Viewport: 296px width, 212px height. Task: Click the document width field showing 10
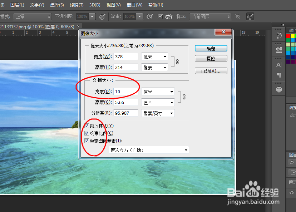[125, 92]
